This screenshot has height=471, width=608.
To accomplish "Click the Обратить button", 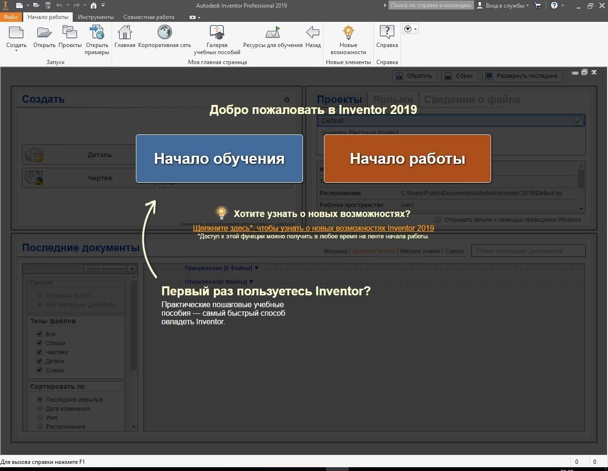I will [x=415, y=76].
